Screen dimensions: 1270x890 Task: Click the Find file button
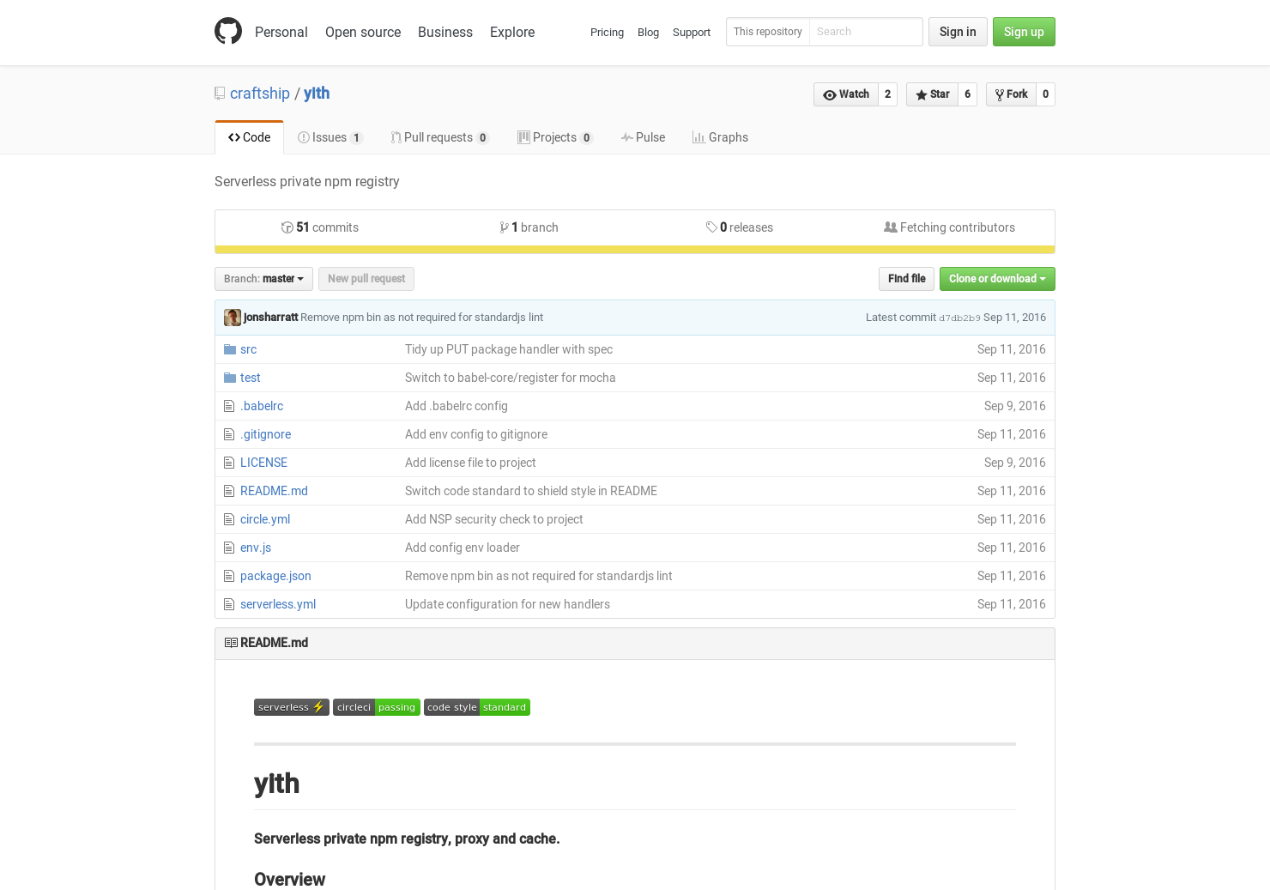906,279
